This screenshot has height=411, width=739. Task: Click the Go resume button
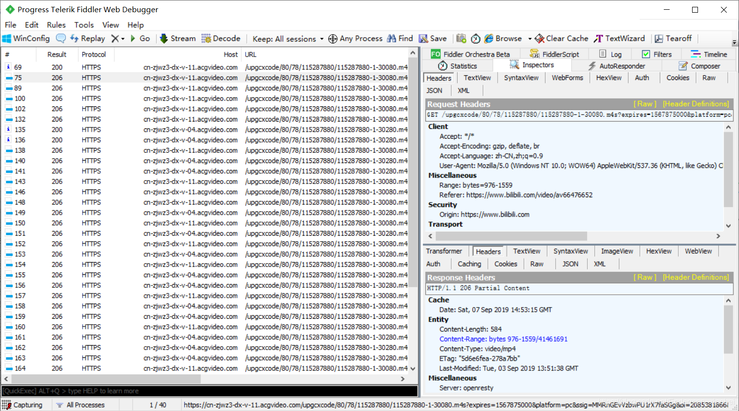coord(140,39)
